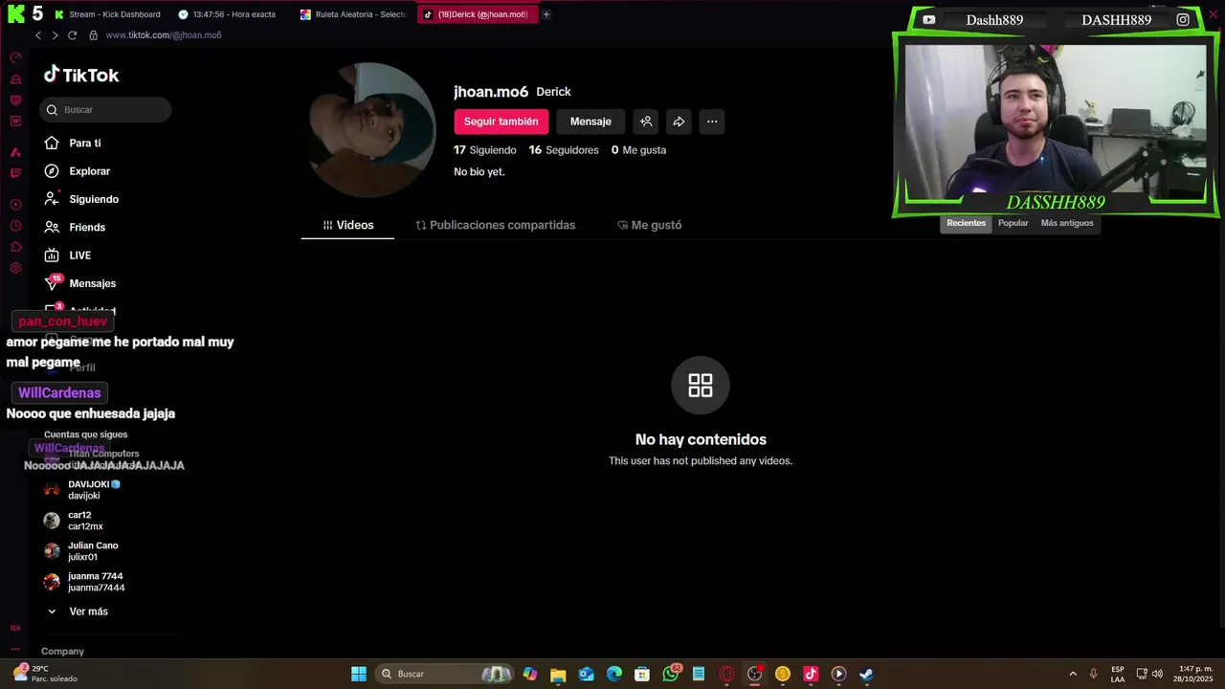Open DAVIJOKI followed account
This screenshot has width=1225, height=689.
84,490
